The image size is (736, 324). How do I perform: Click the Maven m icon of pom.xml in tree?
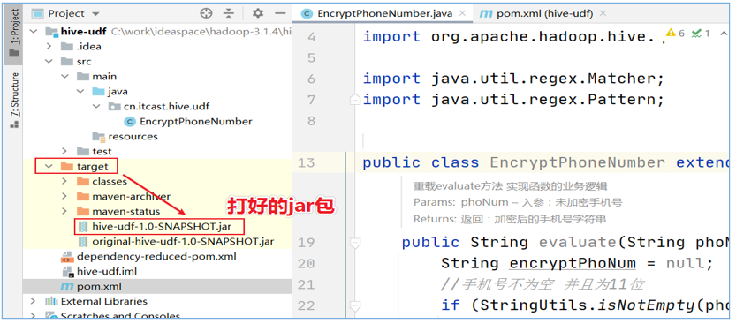[x=67, y=287]
